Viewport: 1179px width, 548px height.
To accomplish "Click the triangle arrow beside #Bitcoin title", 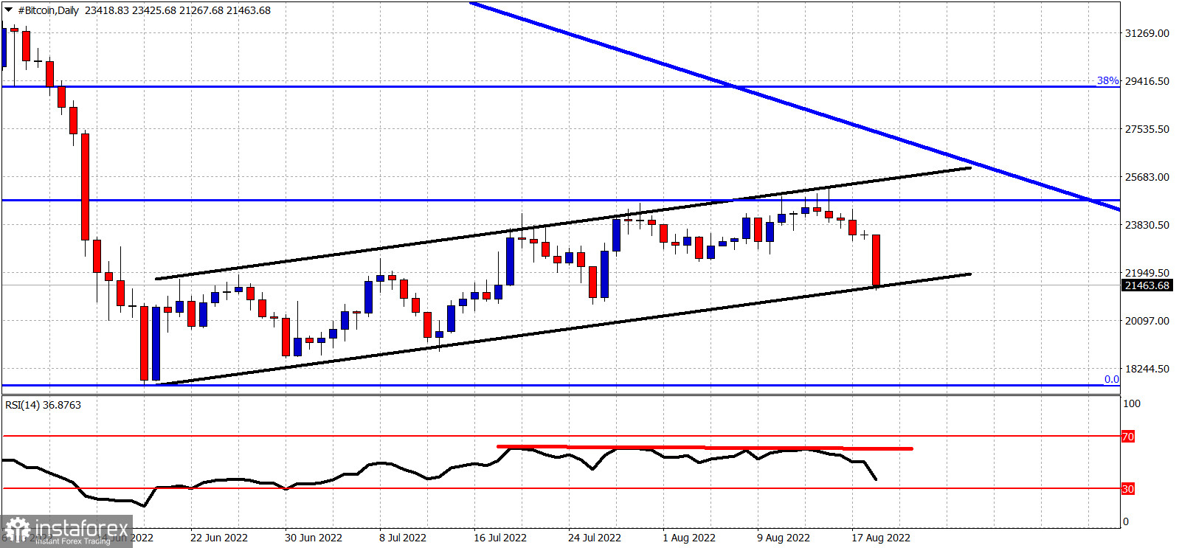I will (x=8, y=10).
